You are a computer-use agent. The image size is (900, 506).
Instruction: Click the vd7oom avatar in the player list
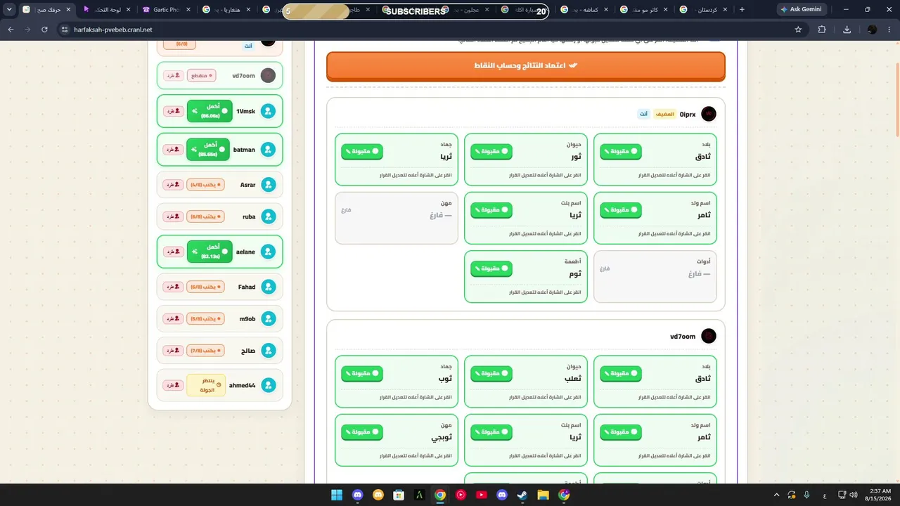point(268,76)
